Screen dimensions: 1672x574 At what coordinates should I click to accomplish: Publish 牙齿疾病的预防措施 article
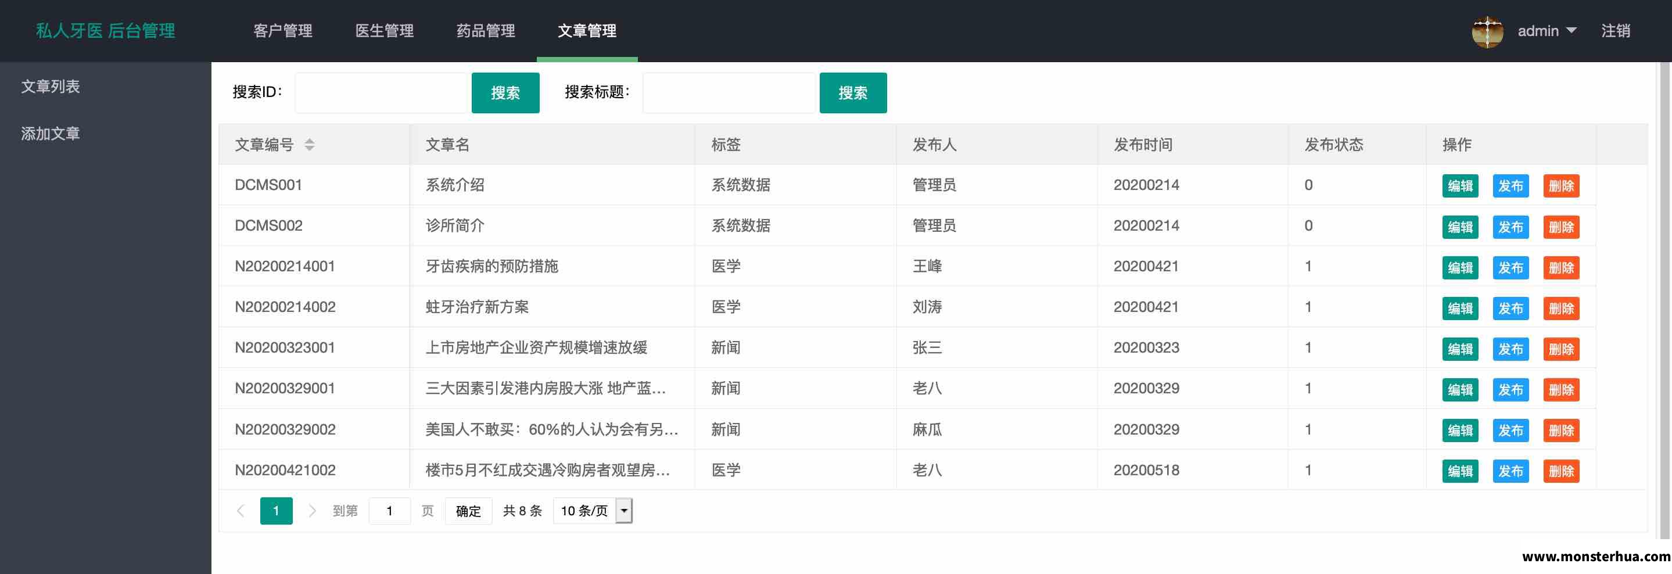(x=1510, y=267)
